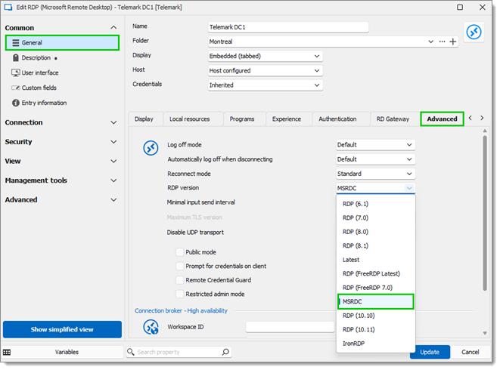Open Entry information section

[44, 103]
